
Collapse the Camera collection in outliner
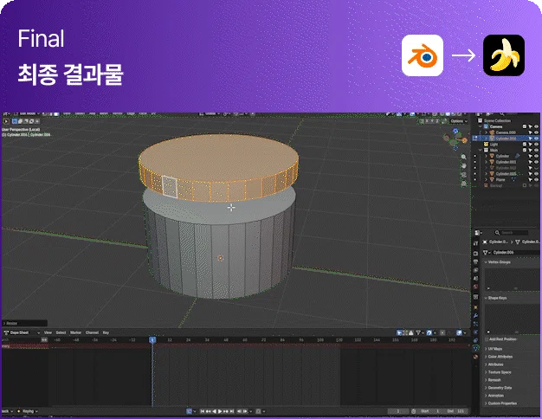coord(480,126)
